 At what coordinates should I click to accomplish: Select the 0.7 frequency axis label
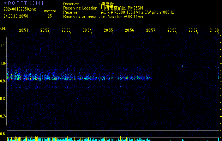click(x=3, y=116)
